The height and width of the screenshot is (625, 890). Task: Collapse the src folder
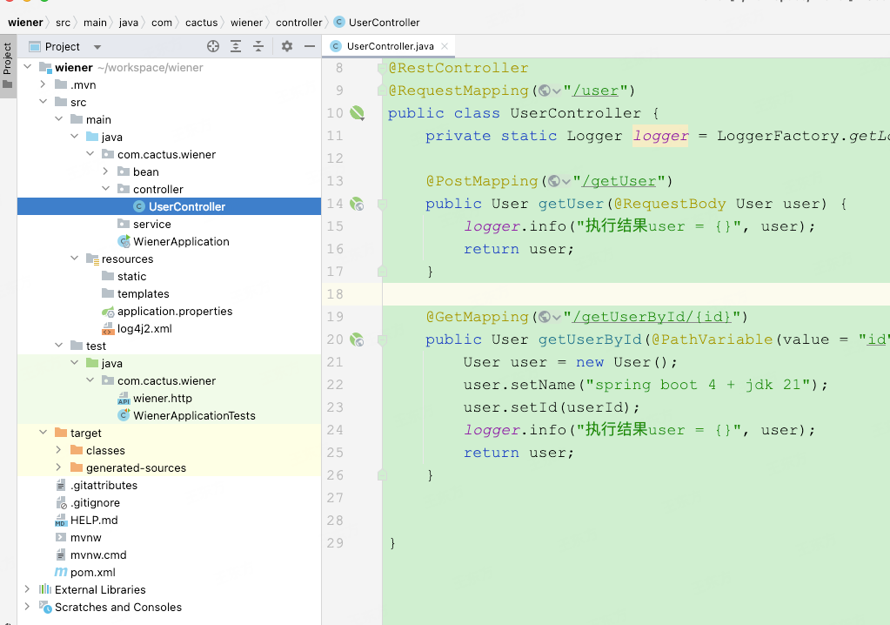(43, 102)
